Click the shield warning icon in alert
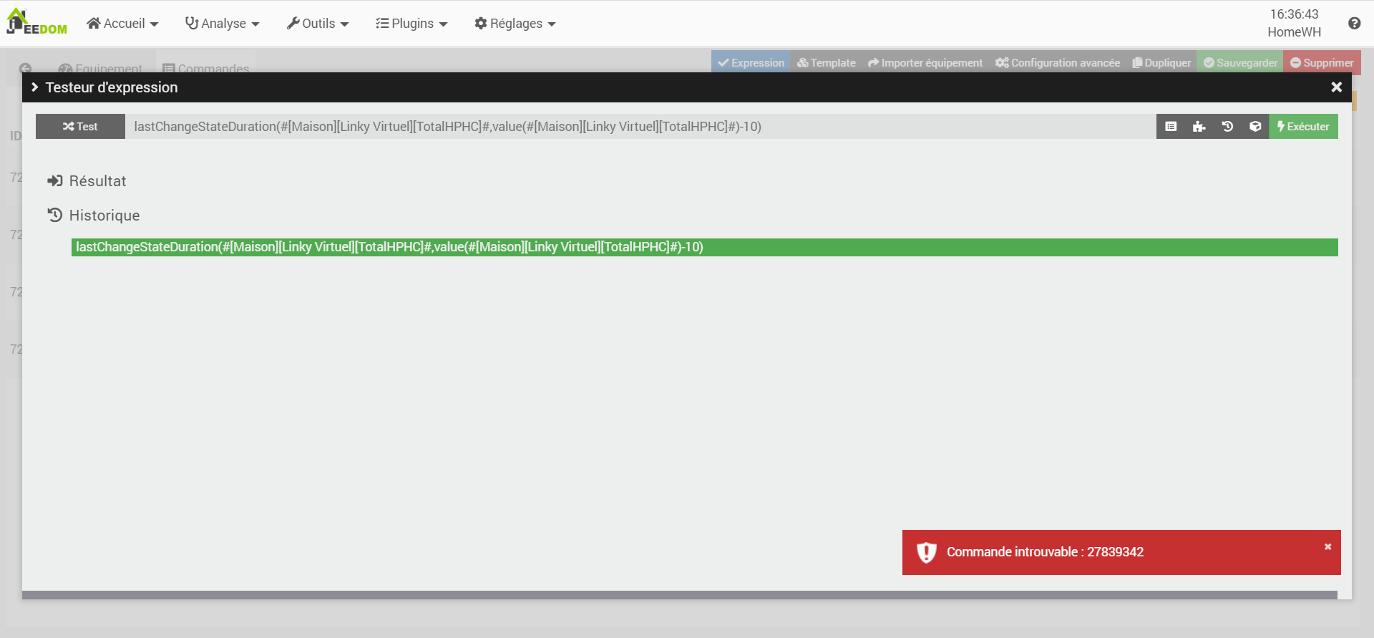 [x=927, y=552]
